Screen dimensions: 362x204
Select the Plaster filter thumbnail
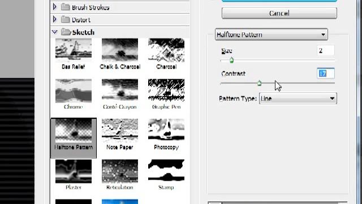pos(74,171)
